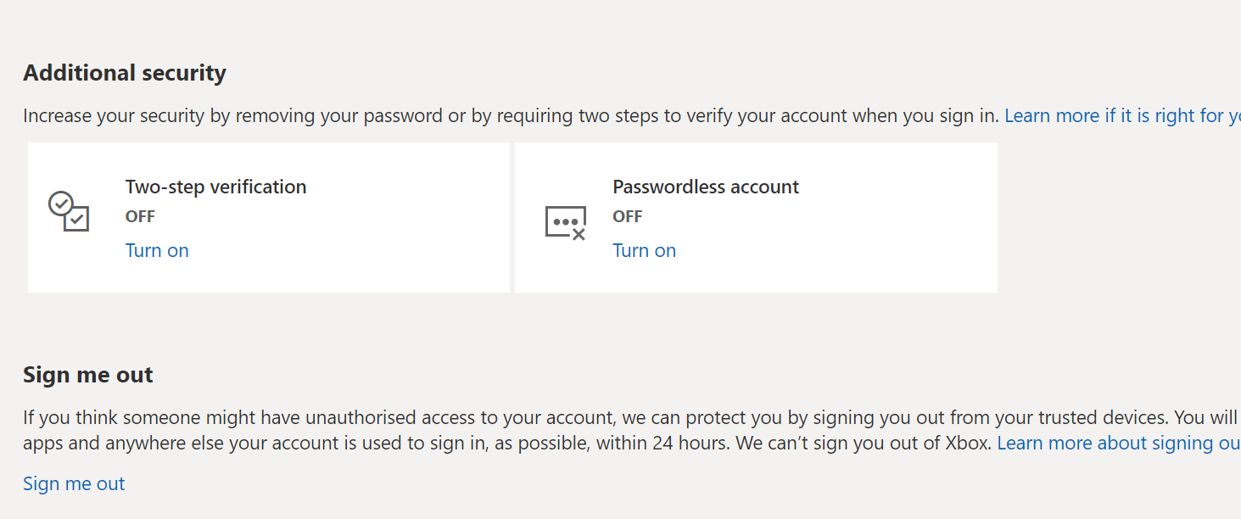Turn on Passwordless account
Screen dimensions: 1241x519
click(644, 250)
